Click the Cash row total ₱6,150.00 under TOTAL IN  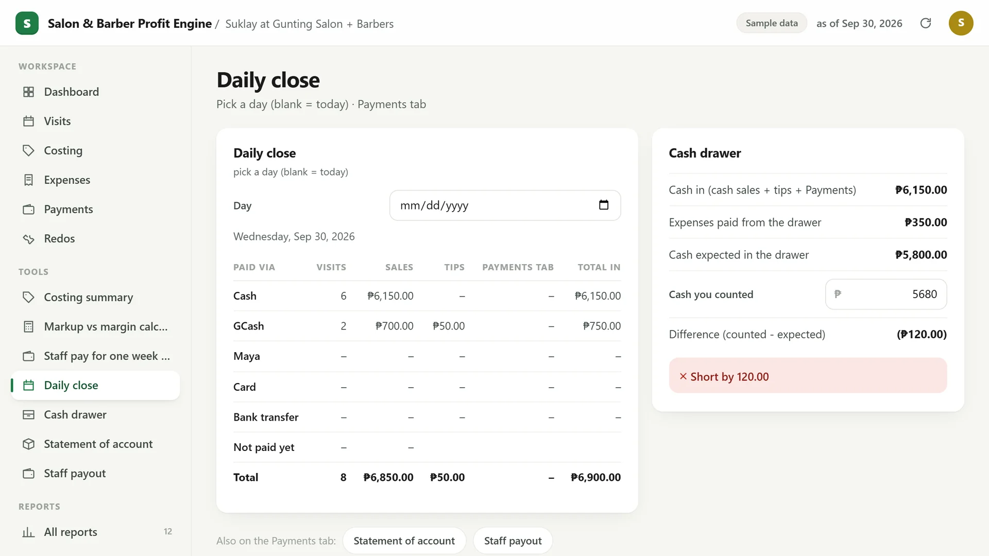(598, 296)
